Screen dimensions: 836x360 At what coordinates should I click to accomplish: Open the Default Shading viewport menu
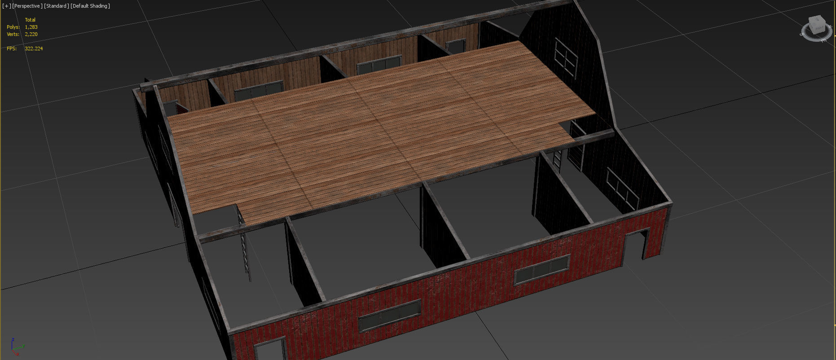click(90, 6)
